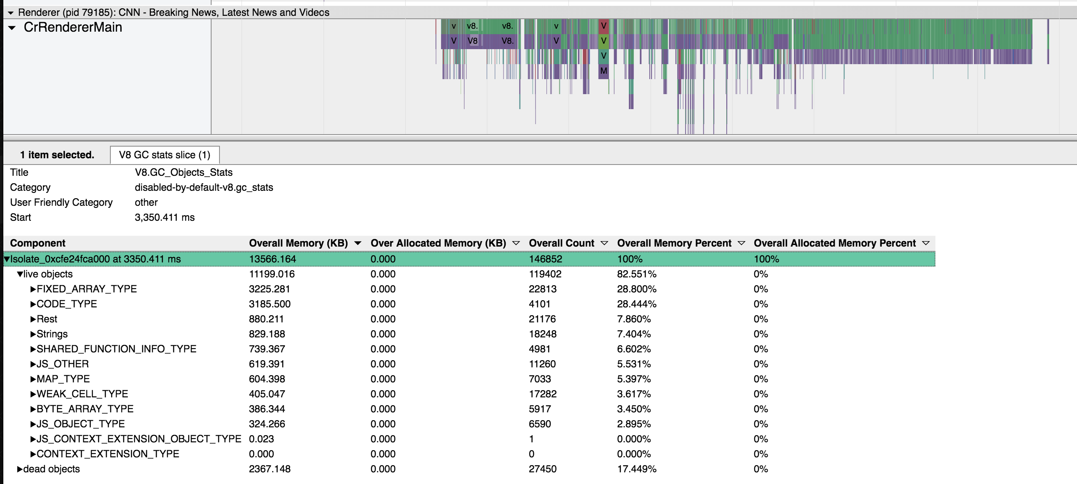1077x484 pixels.
Task: Select the red V slice in timeline
Action: (603, 26)
